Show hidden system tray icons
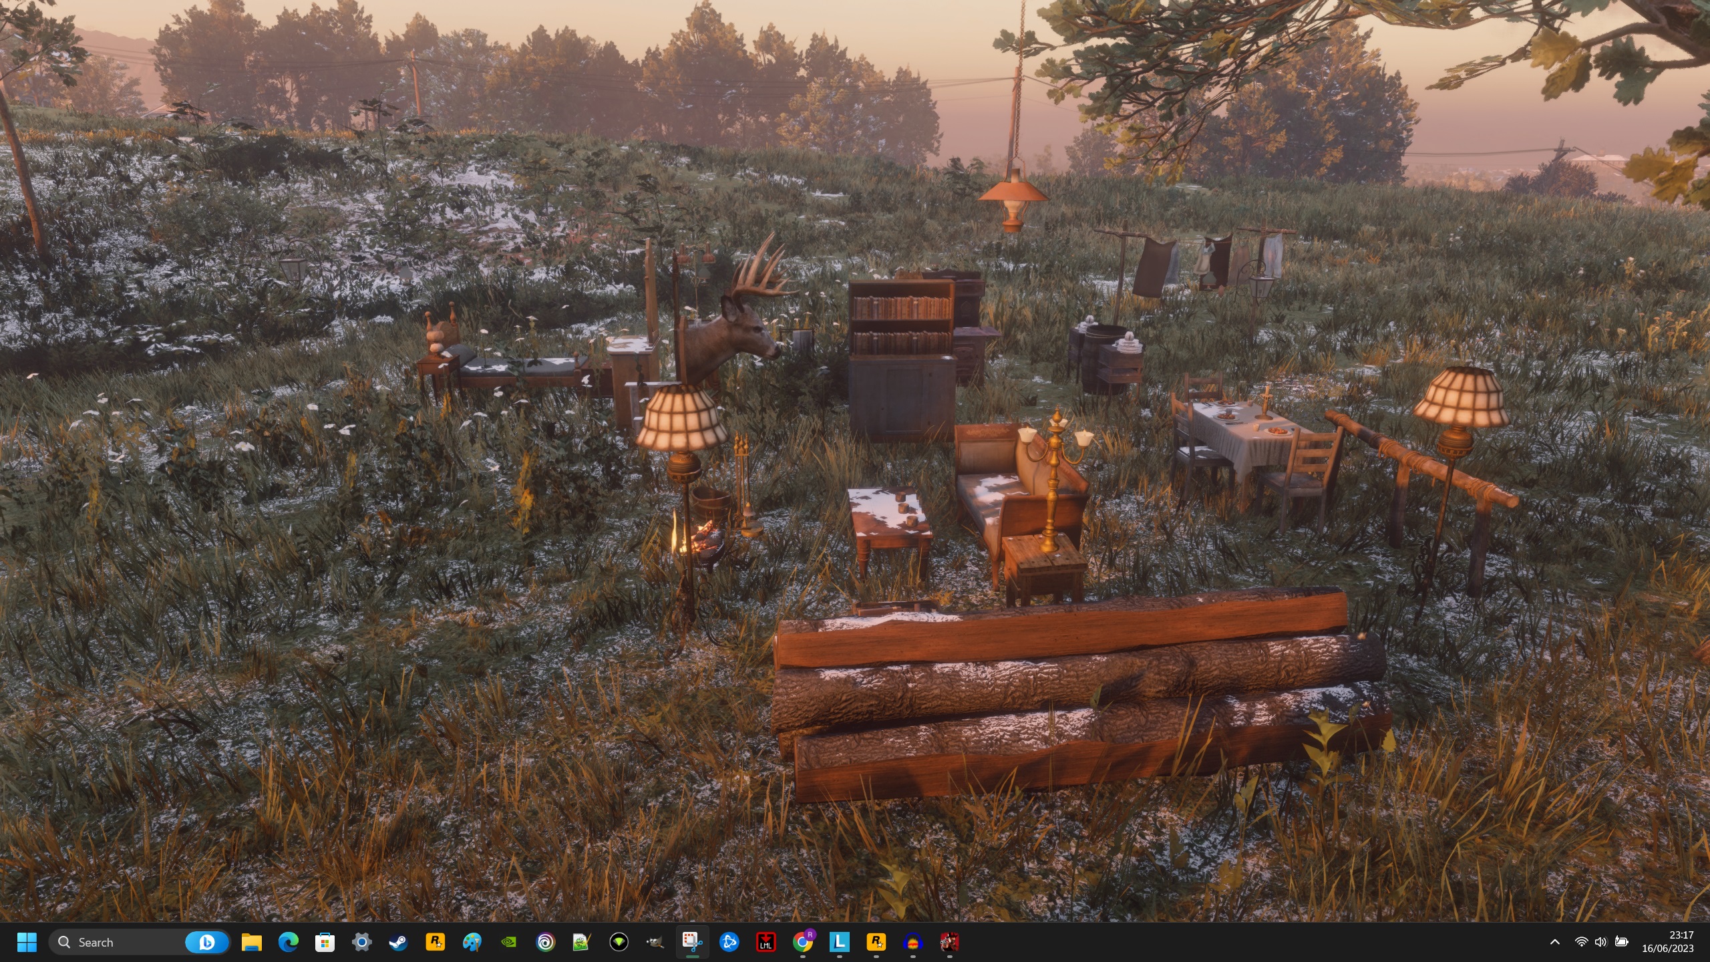The width and height of the screenshot is (1710, 962). (1555, 942)
